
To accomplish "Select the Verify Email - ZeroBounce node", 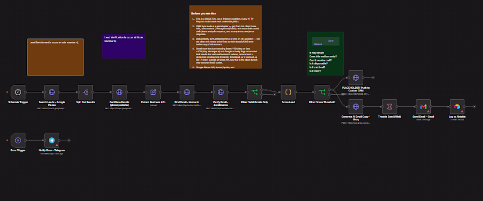I will click(x=220, y=92).
